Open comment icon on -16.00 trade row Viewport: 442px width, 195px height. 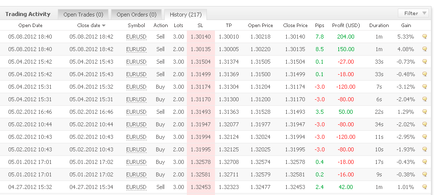click(x=424, y=174)
